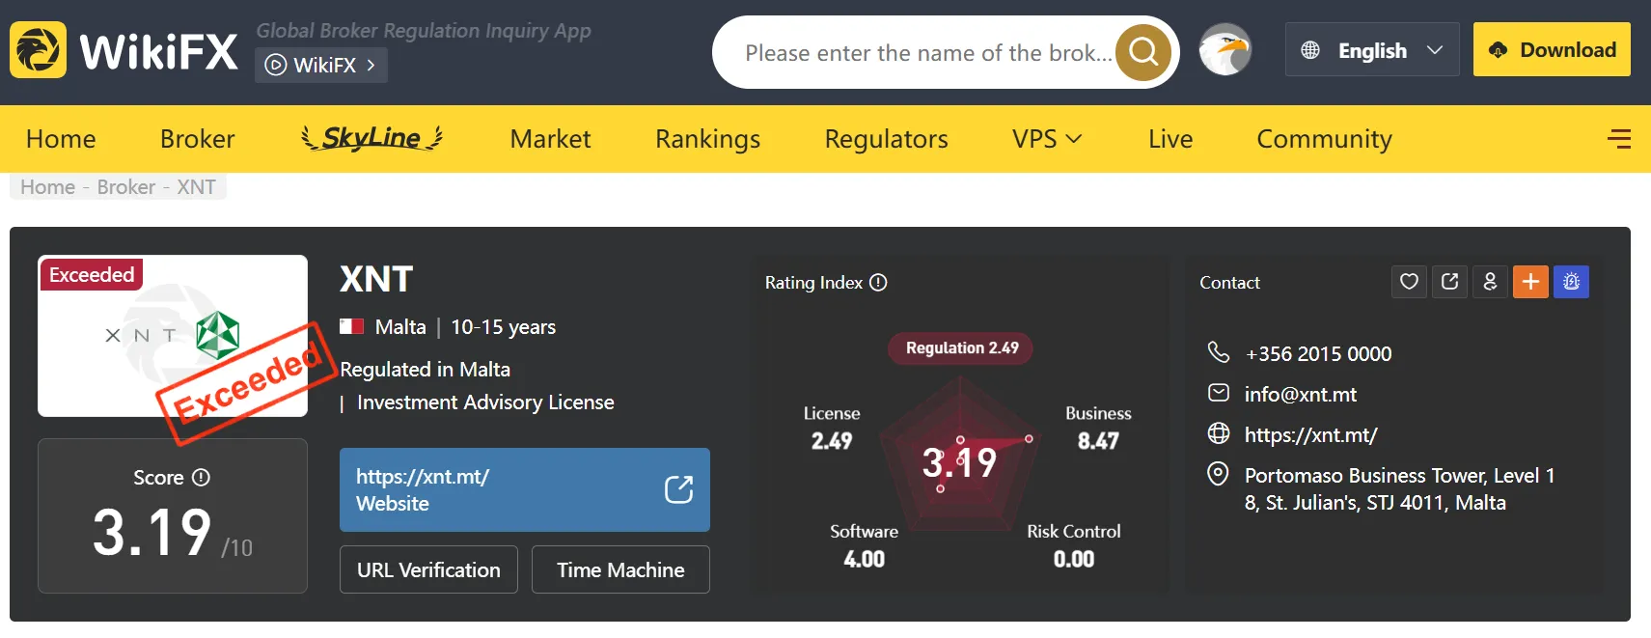Viewport: 1651px width, 638px height.
Task: Click the location pin icon
Action: [x=1219, y=474]
